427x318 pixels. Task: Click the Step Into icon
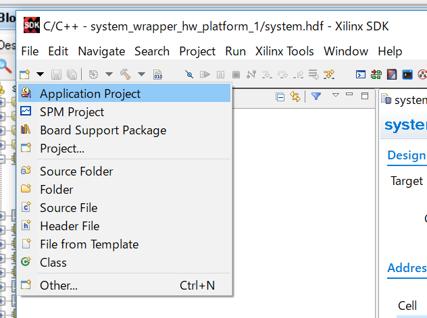(x=267, y=74)
